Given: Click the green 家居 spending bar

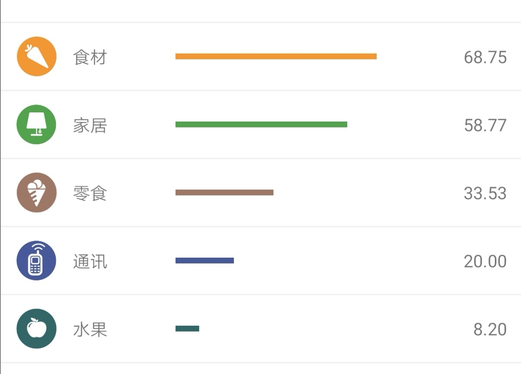Looking at the screenshot, I should 261,125.
